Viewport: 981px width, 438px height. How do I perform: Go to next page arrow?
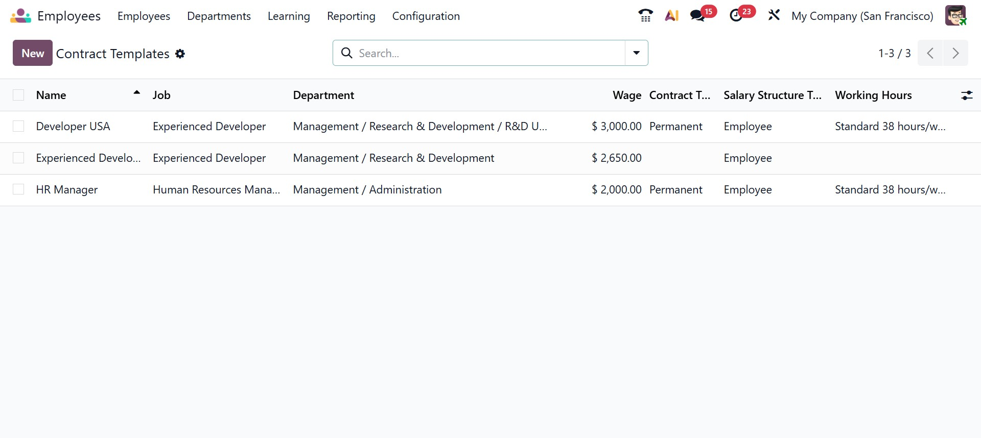click(x=955, y=53)
